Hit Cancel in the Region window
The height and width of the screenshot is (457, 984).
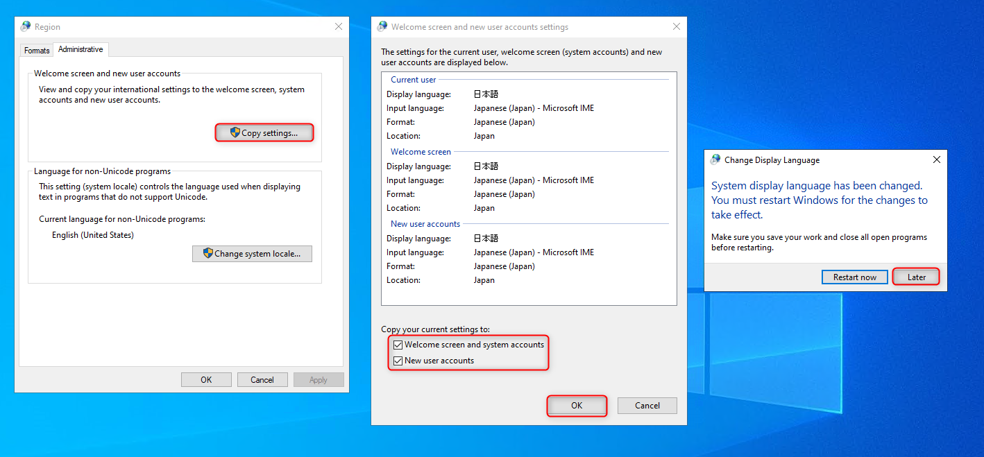pyautogui.click(x=262, y=380)
